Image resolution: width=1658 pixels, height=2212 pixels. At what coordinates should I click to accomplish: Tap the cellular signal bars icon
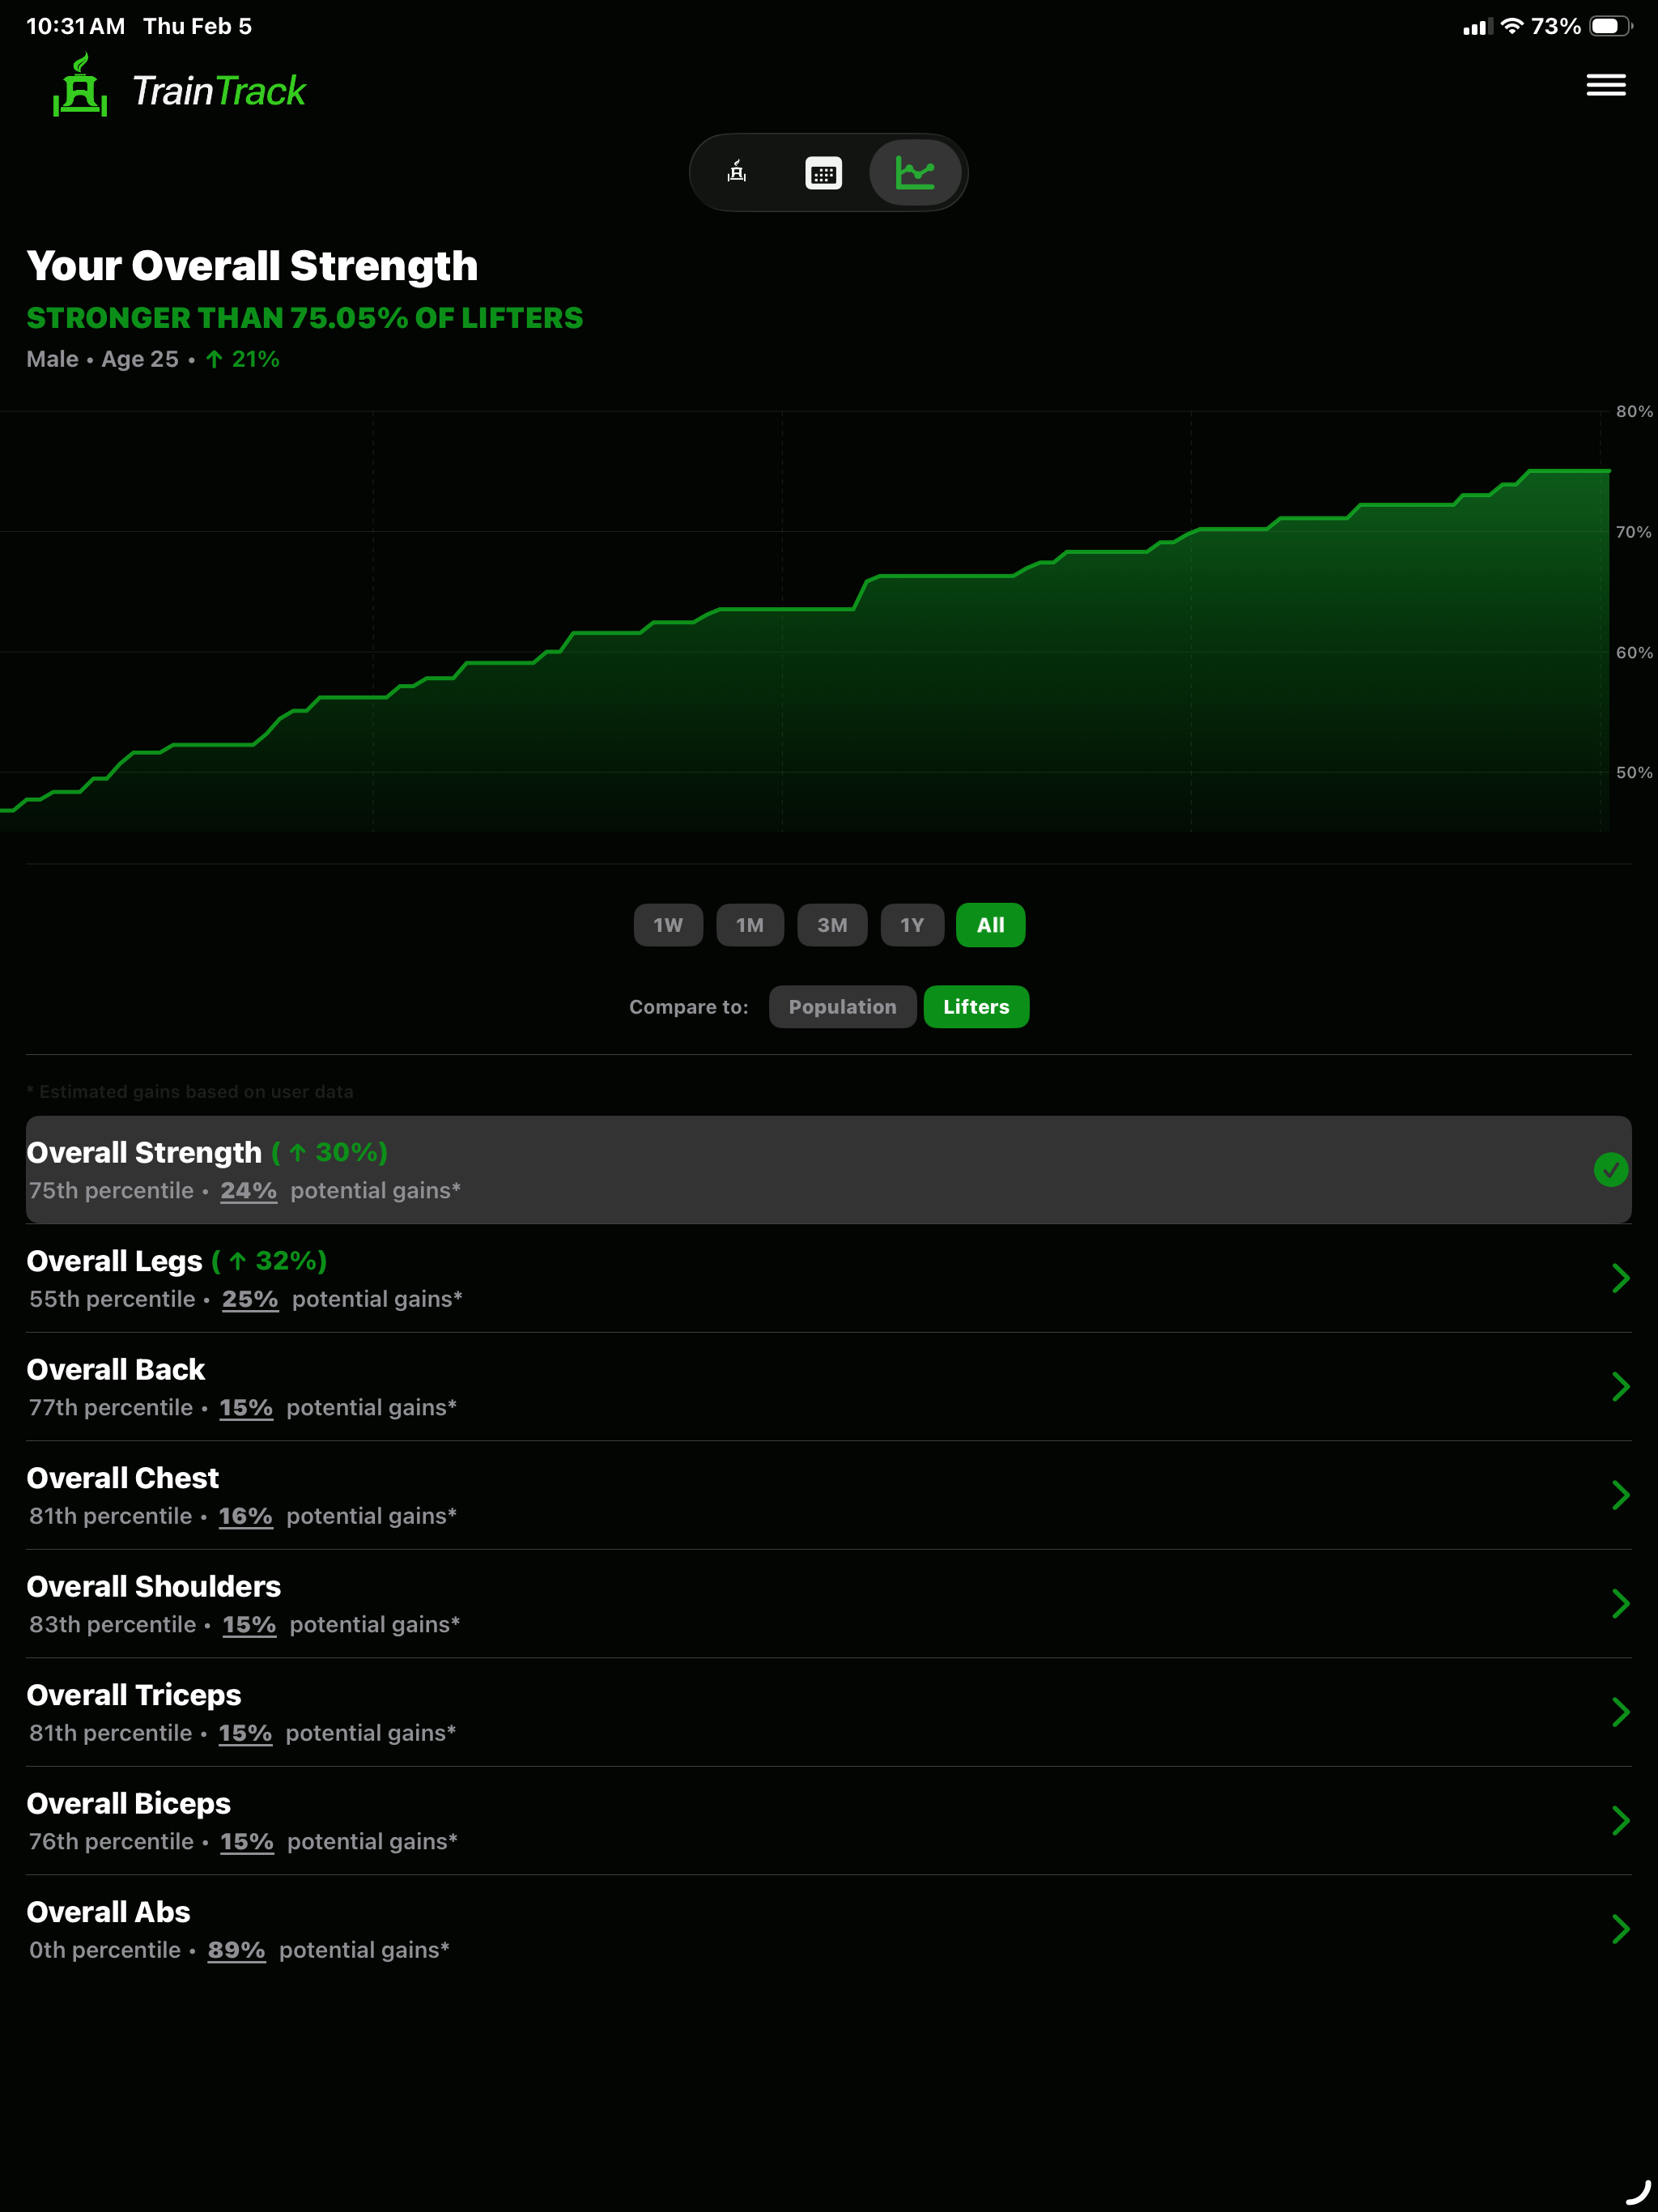click(1477, 27)
